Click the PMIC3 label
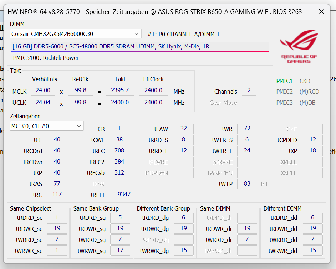The width and height of the screenshot is (336, 269). coord(284,103)
